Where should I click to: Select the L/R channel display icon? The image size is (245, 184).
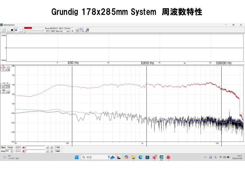[77, 30]
